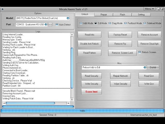
Task: Switch to the Flash tab
Action: click(122, 14)
